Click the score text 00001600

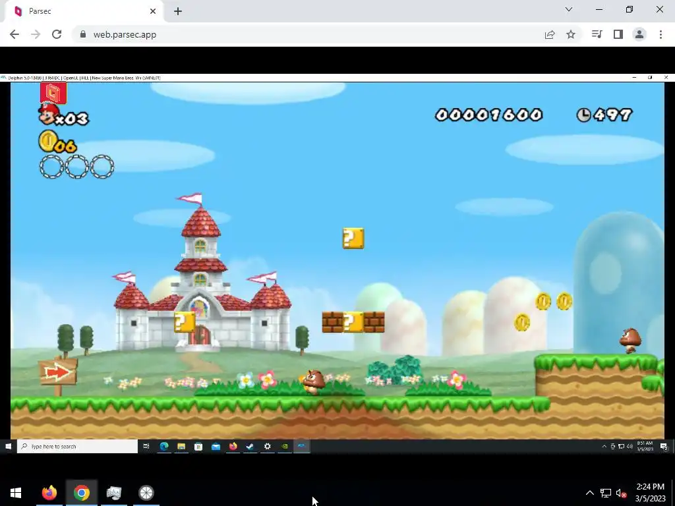(488, 115)
